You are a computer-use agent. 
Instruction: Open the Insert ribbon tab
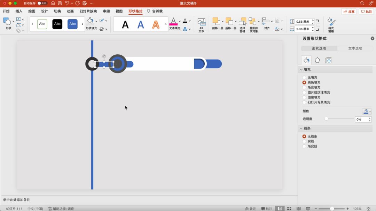[x=19, y=11]
